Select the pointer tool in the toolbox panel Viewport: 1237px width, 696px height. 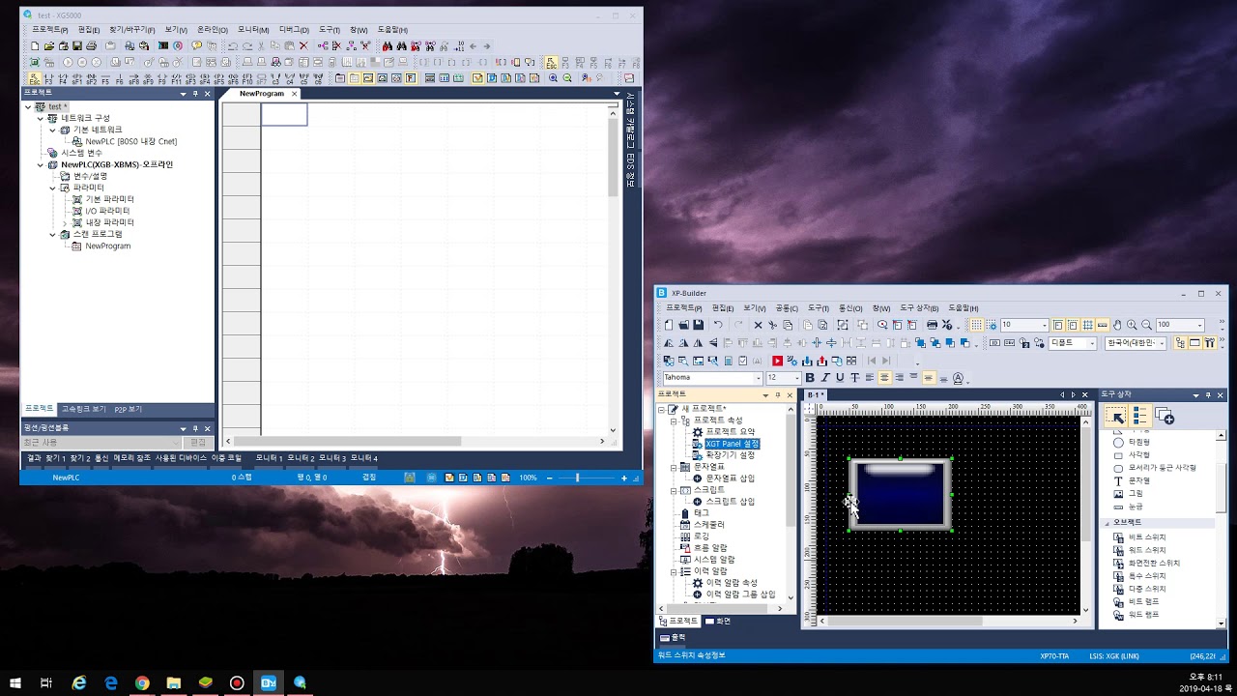pyautogui.click(x=1116, y=416)
